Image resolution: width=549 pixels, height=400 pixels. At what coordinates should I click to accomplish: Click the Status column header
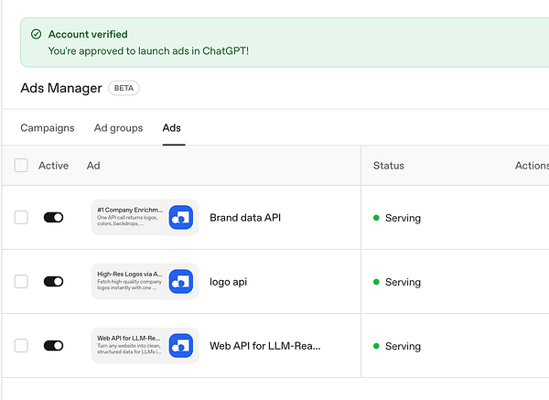coord(389,166)
